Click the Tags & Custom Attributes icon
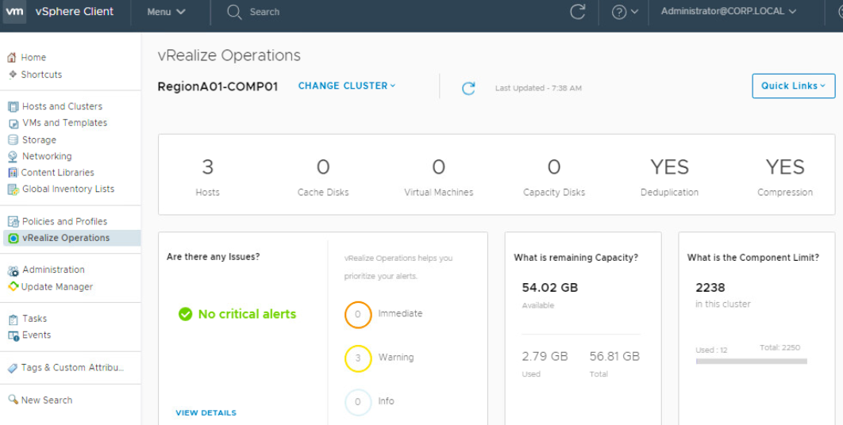 (13, 368)
